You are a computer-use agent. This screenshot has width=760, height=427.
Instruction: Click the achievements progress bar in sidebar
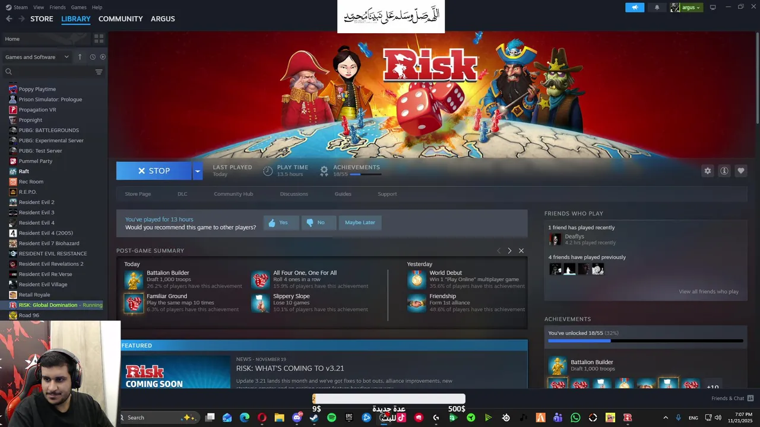[645, 341]
